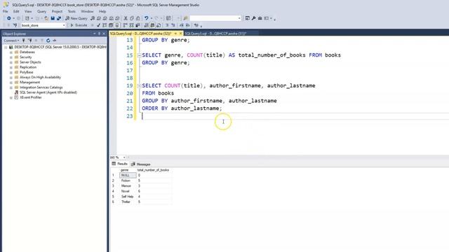Image resolution: width=449 pixels, height=252 pixels.
Task: Click the Execute button
Action: pos(79,25)
